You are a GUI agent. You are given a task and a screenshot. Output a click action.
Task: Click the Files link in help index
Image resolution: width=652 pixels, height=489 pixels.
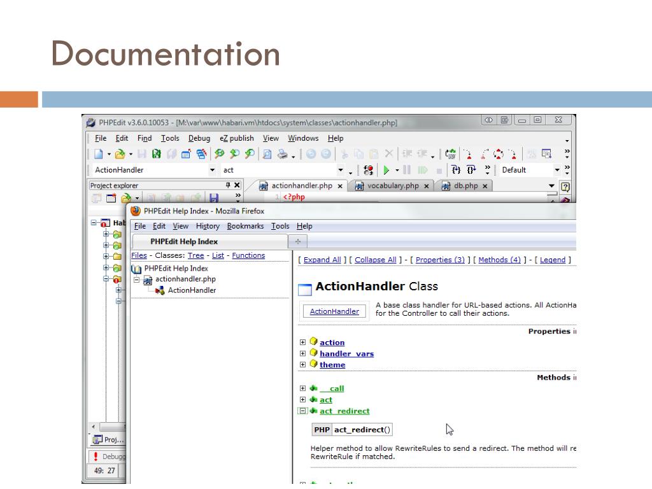point(139,255)
